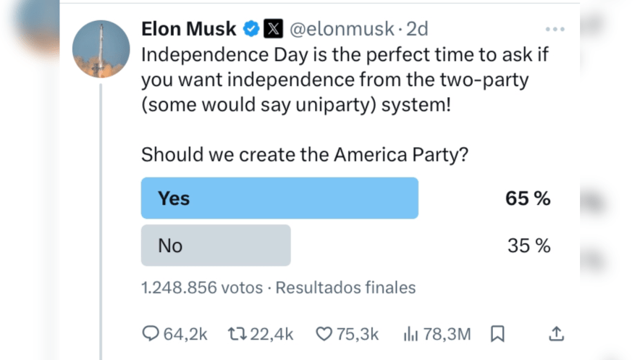Open view analytics bar chart icon
The height and width of the screenshot is (360, 640).
(x=411, y=333)
